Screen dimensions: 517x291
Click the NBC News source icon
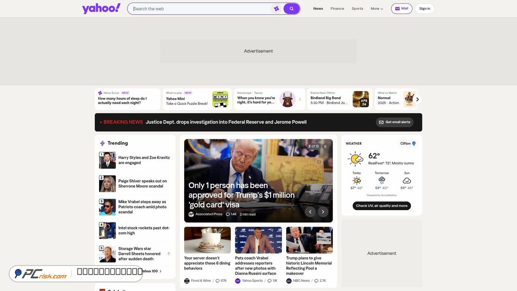click(x=289, y=281)
